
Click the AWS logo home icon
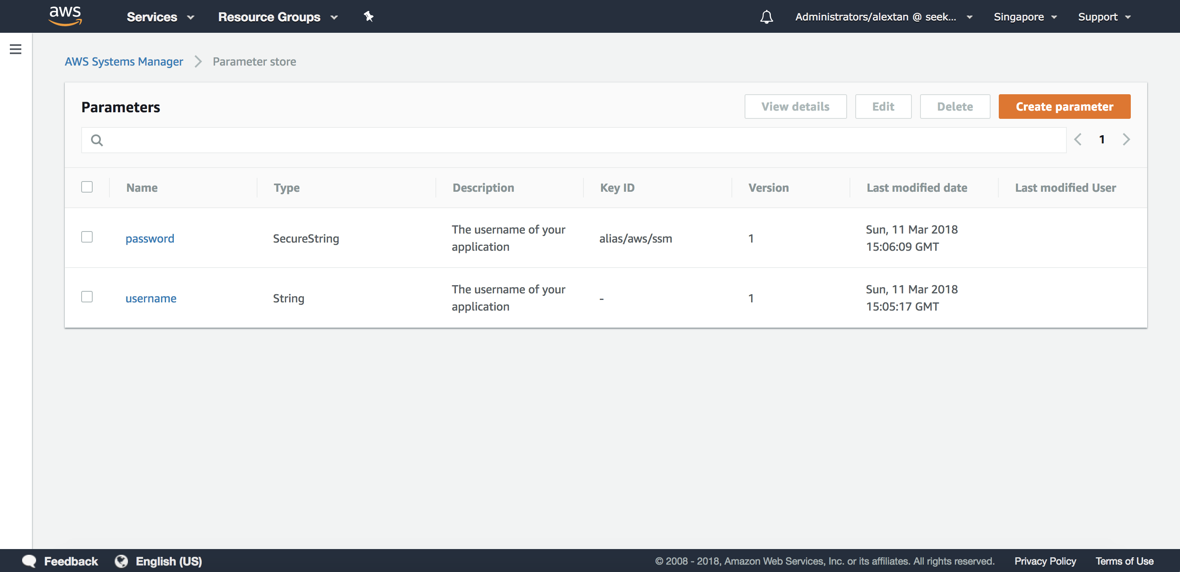click(65, 16)
